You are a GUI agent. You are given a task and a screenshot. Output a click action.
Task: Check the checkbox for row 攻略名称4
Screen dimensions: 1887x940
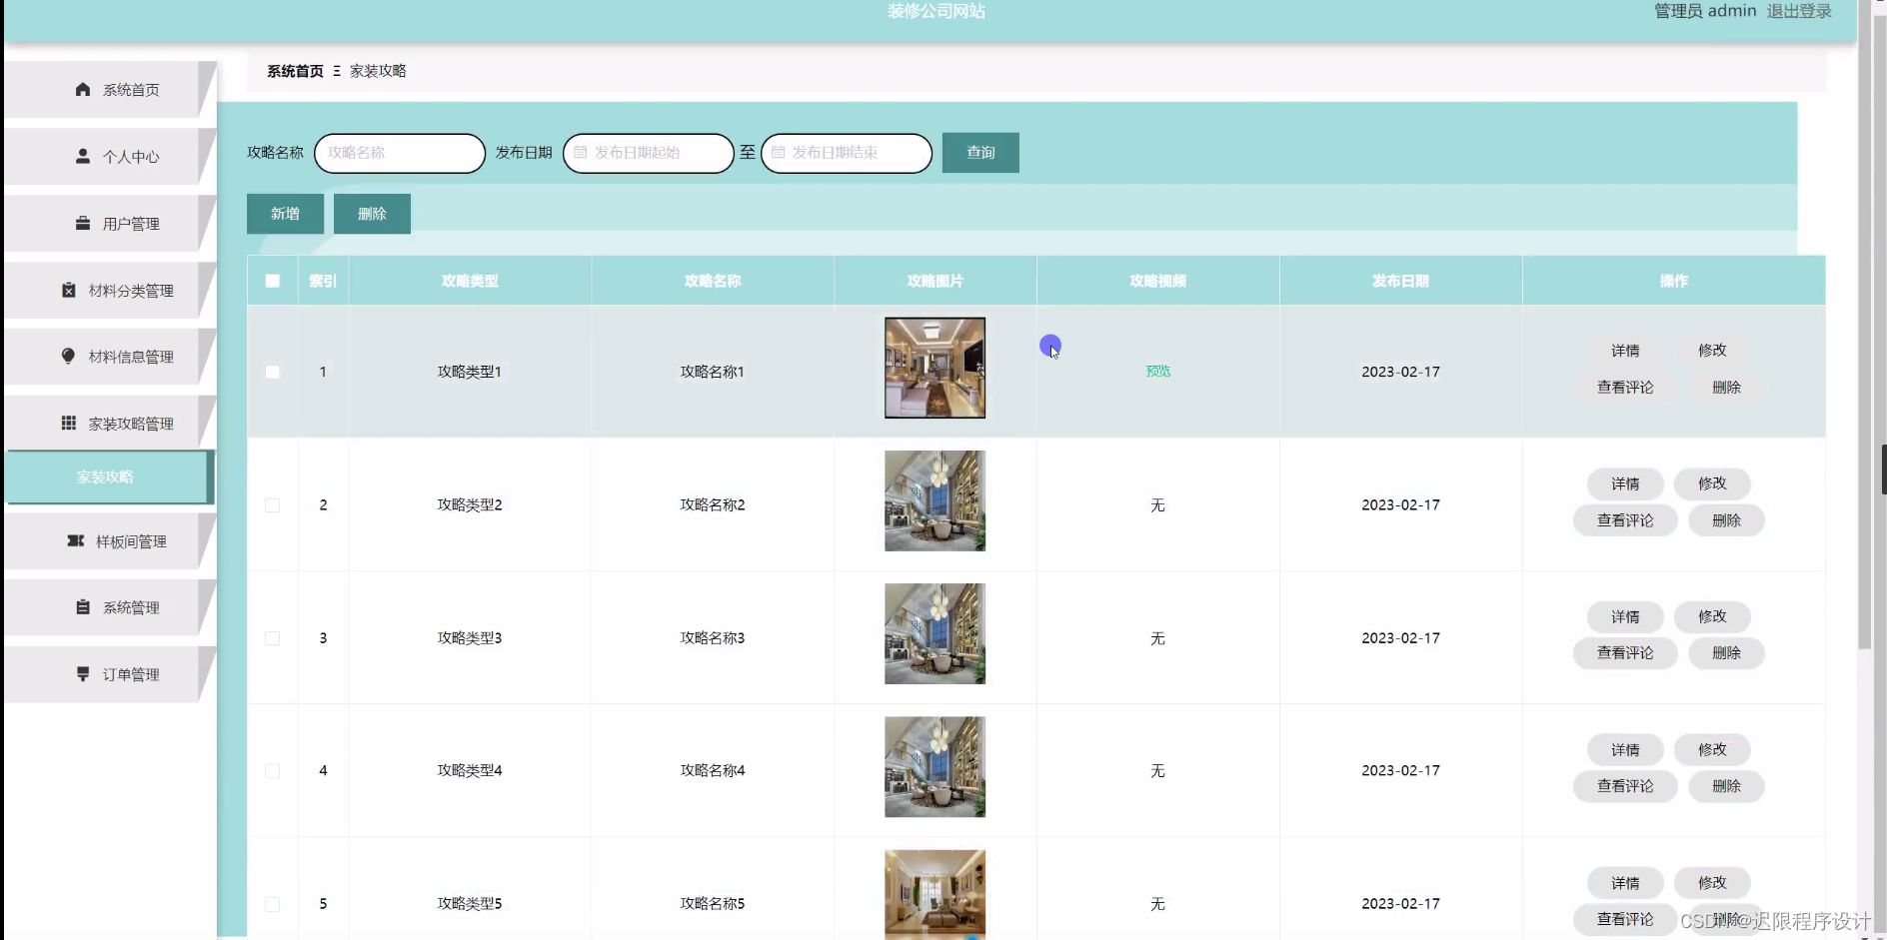[272, 770]
